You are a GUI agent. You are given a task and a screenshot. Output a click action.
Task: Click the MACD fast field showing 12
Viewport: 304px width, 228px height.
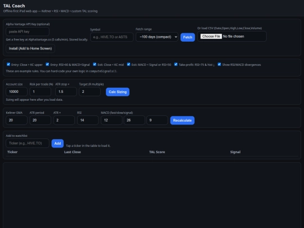coord(111,120)
